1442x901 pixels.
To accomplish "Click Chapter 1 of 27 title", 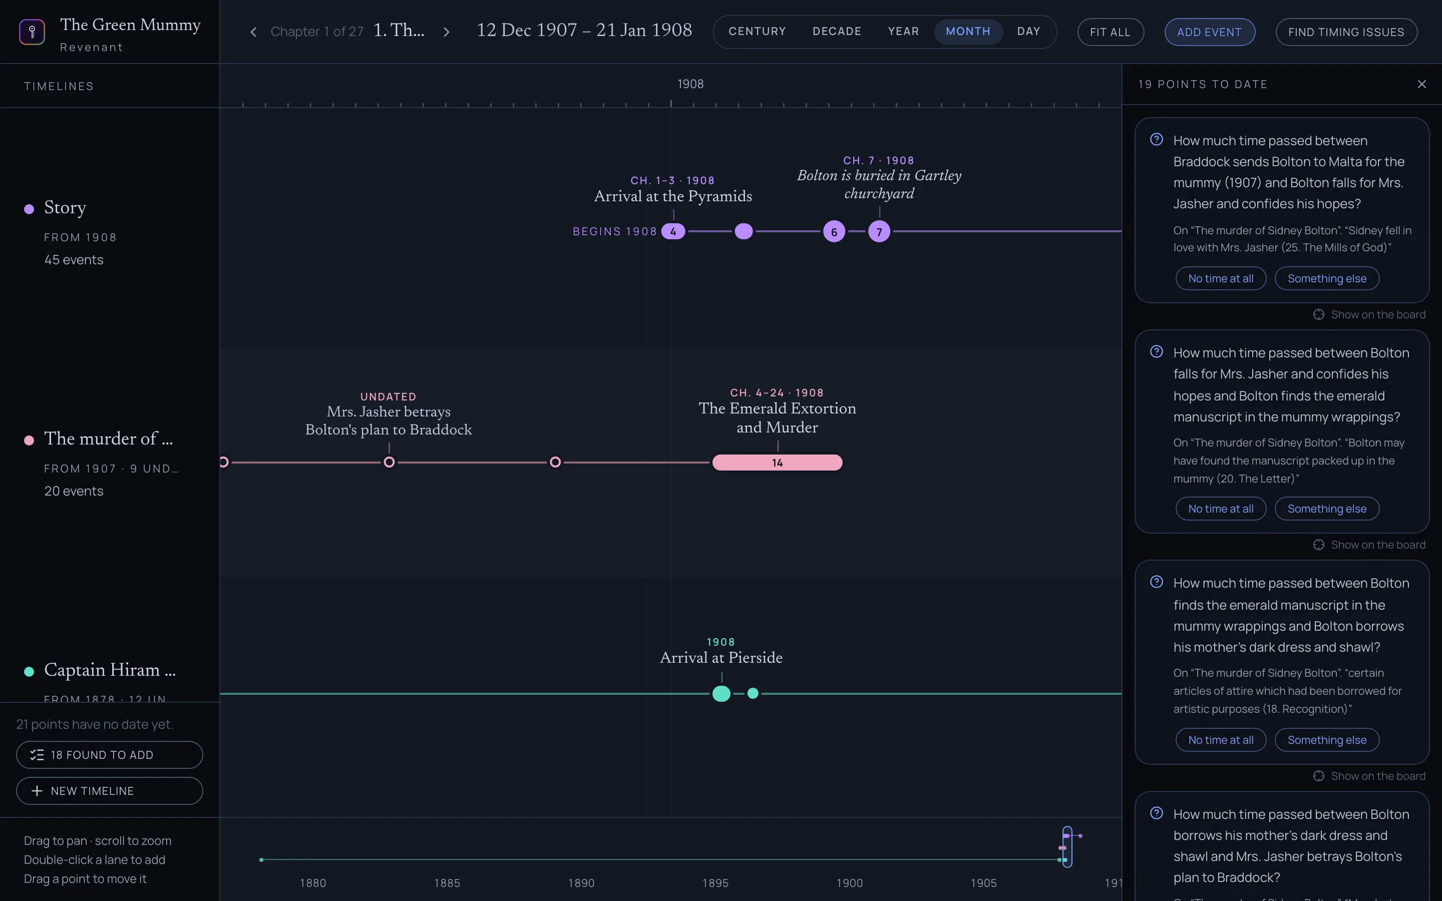I will [317, 32].
